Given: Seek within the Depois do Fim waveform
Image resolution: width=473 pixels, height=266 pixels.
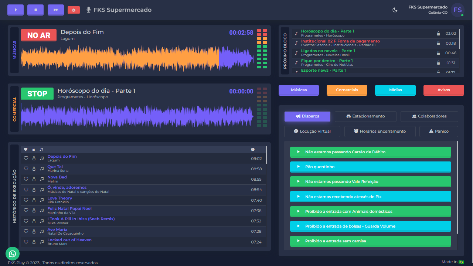Looking at the screenshot, I should (x=137, y=58).
